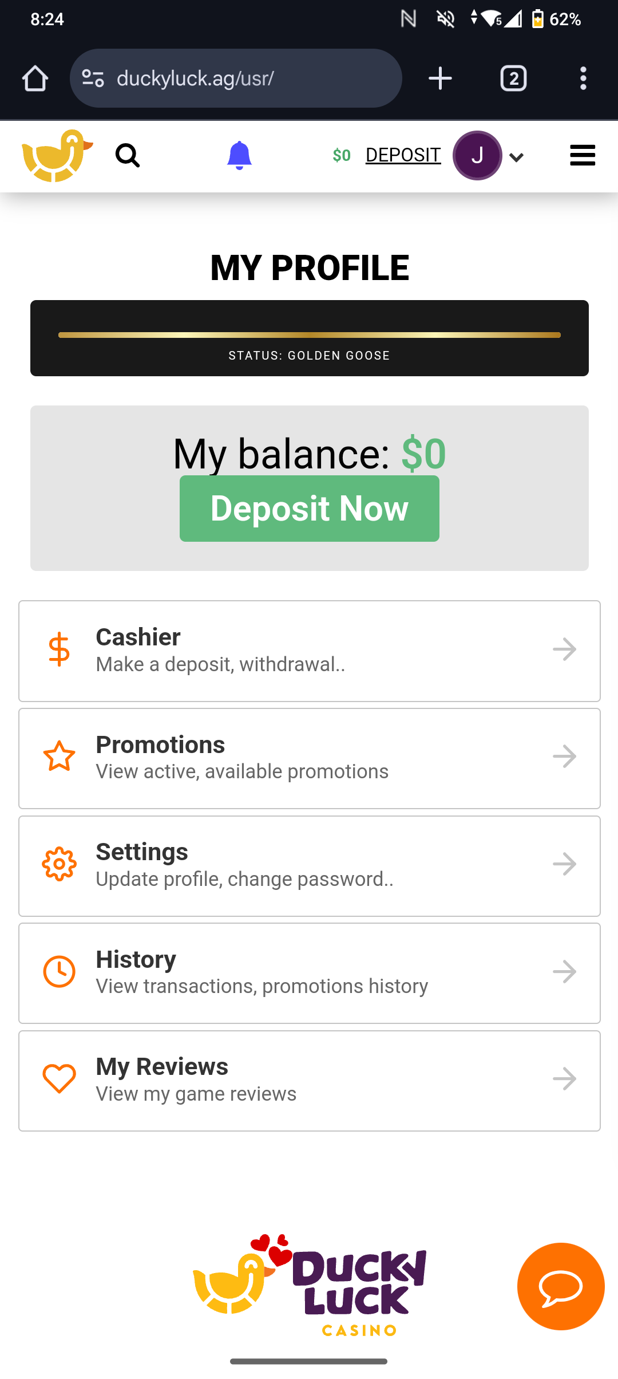Expand the account dropdown chevron
The image size is (618, 1379).
(516, 157)
